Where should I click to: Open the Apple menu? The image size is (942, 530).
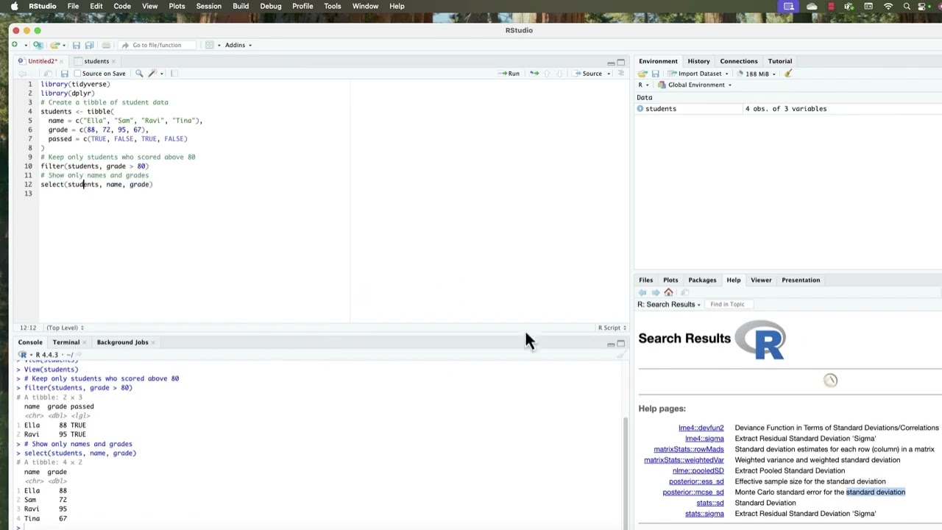14,6
